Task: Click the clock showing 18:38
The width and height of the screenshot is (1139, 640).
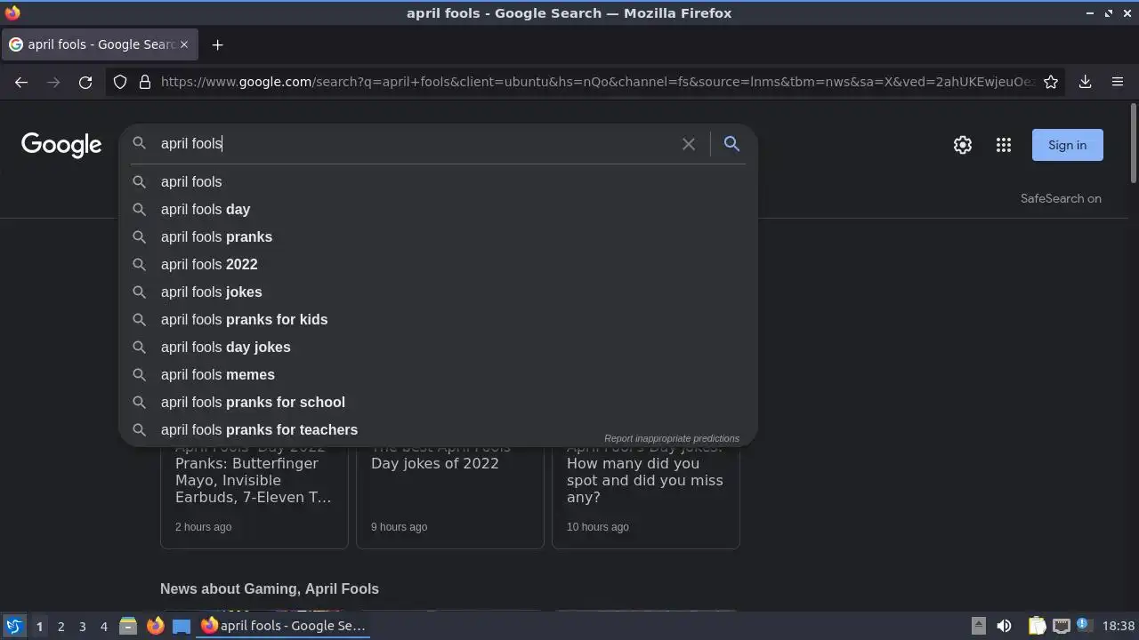Action: pos(1118,626)
